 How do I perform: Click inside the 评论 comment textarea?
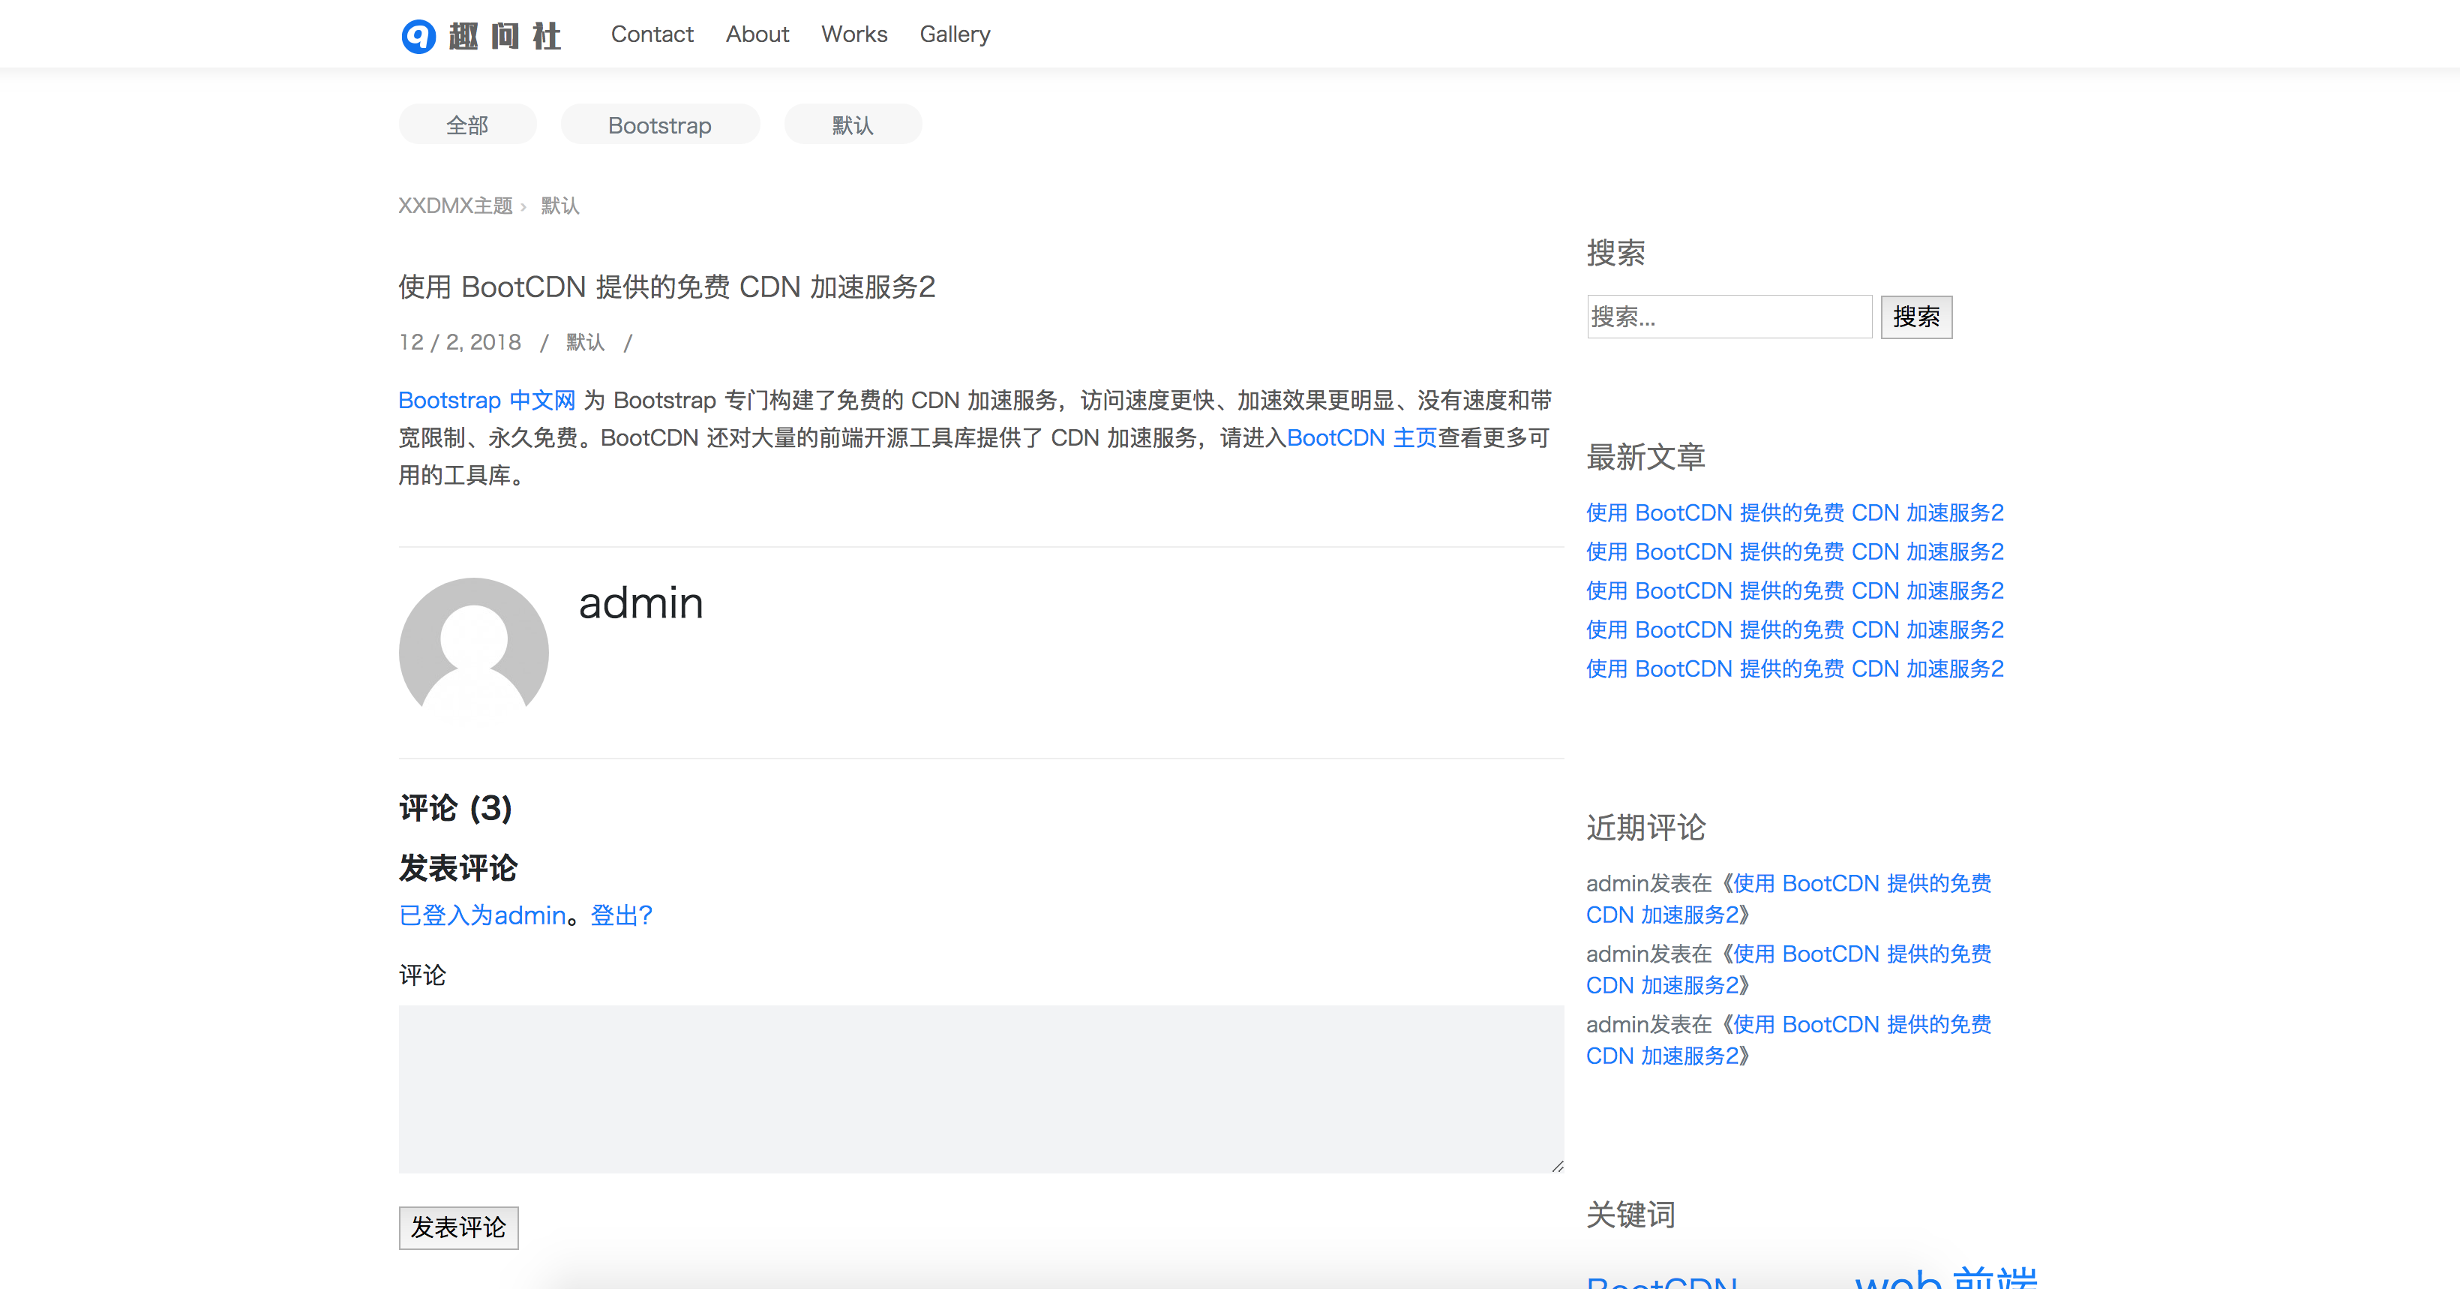point(979,1089)
